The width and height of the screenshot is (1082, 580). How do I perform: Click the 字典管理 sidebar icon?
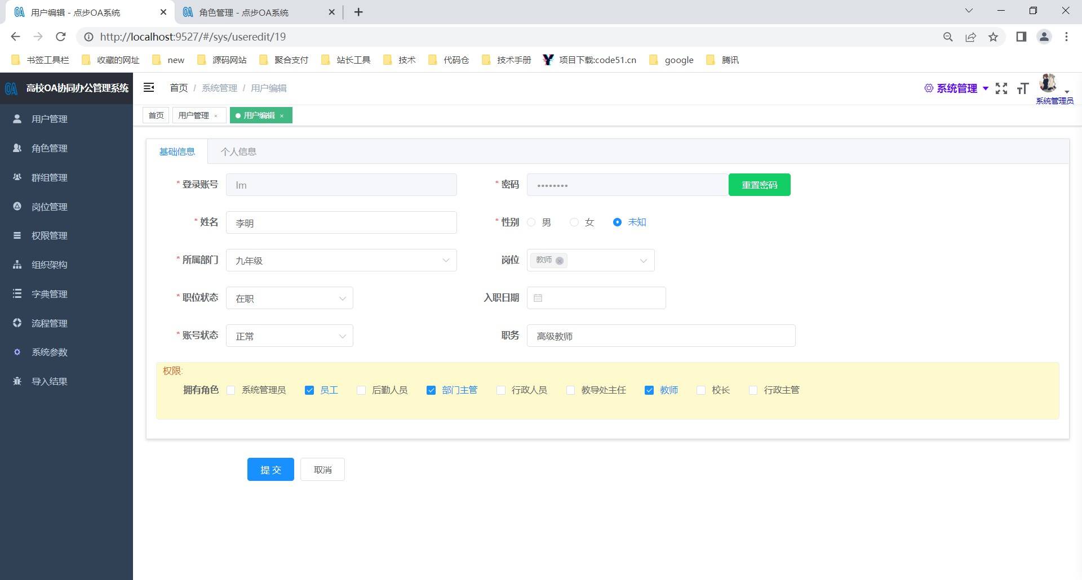coord(17,294)
